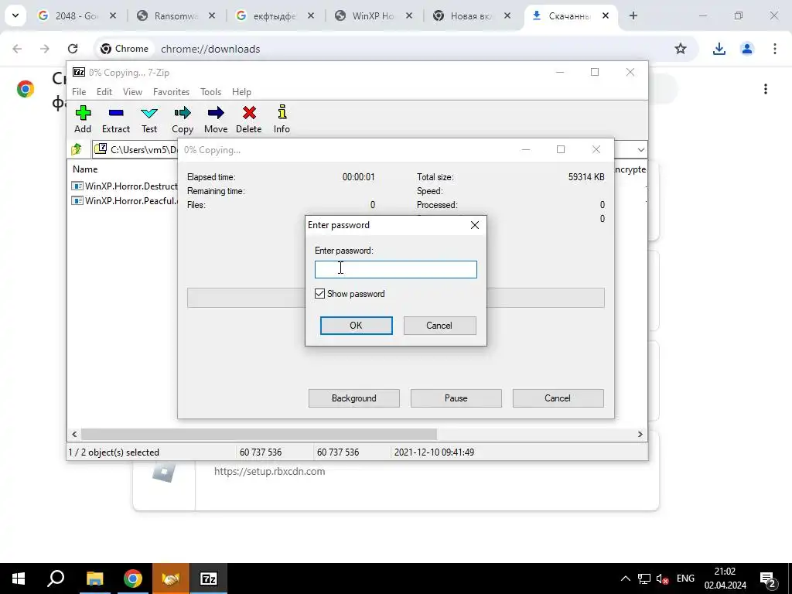Click the Chrome back arrow
Screen dimensions: 792x594
coord(17,49)
